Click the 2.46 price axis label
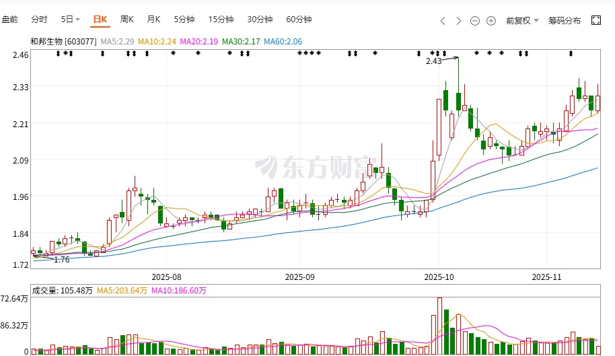This screenshot has height=356, width=615. point(20,55)
